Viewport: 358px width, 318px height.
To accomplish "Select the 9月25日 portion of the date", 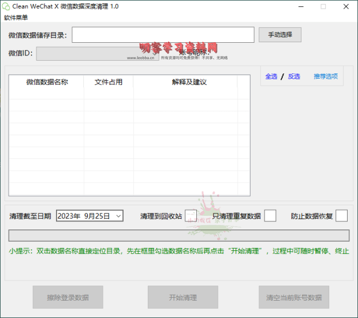I will click(x=97, y=216).
